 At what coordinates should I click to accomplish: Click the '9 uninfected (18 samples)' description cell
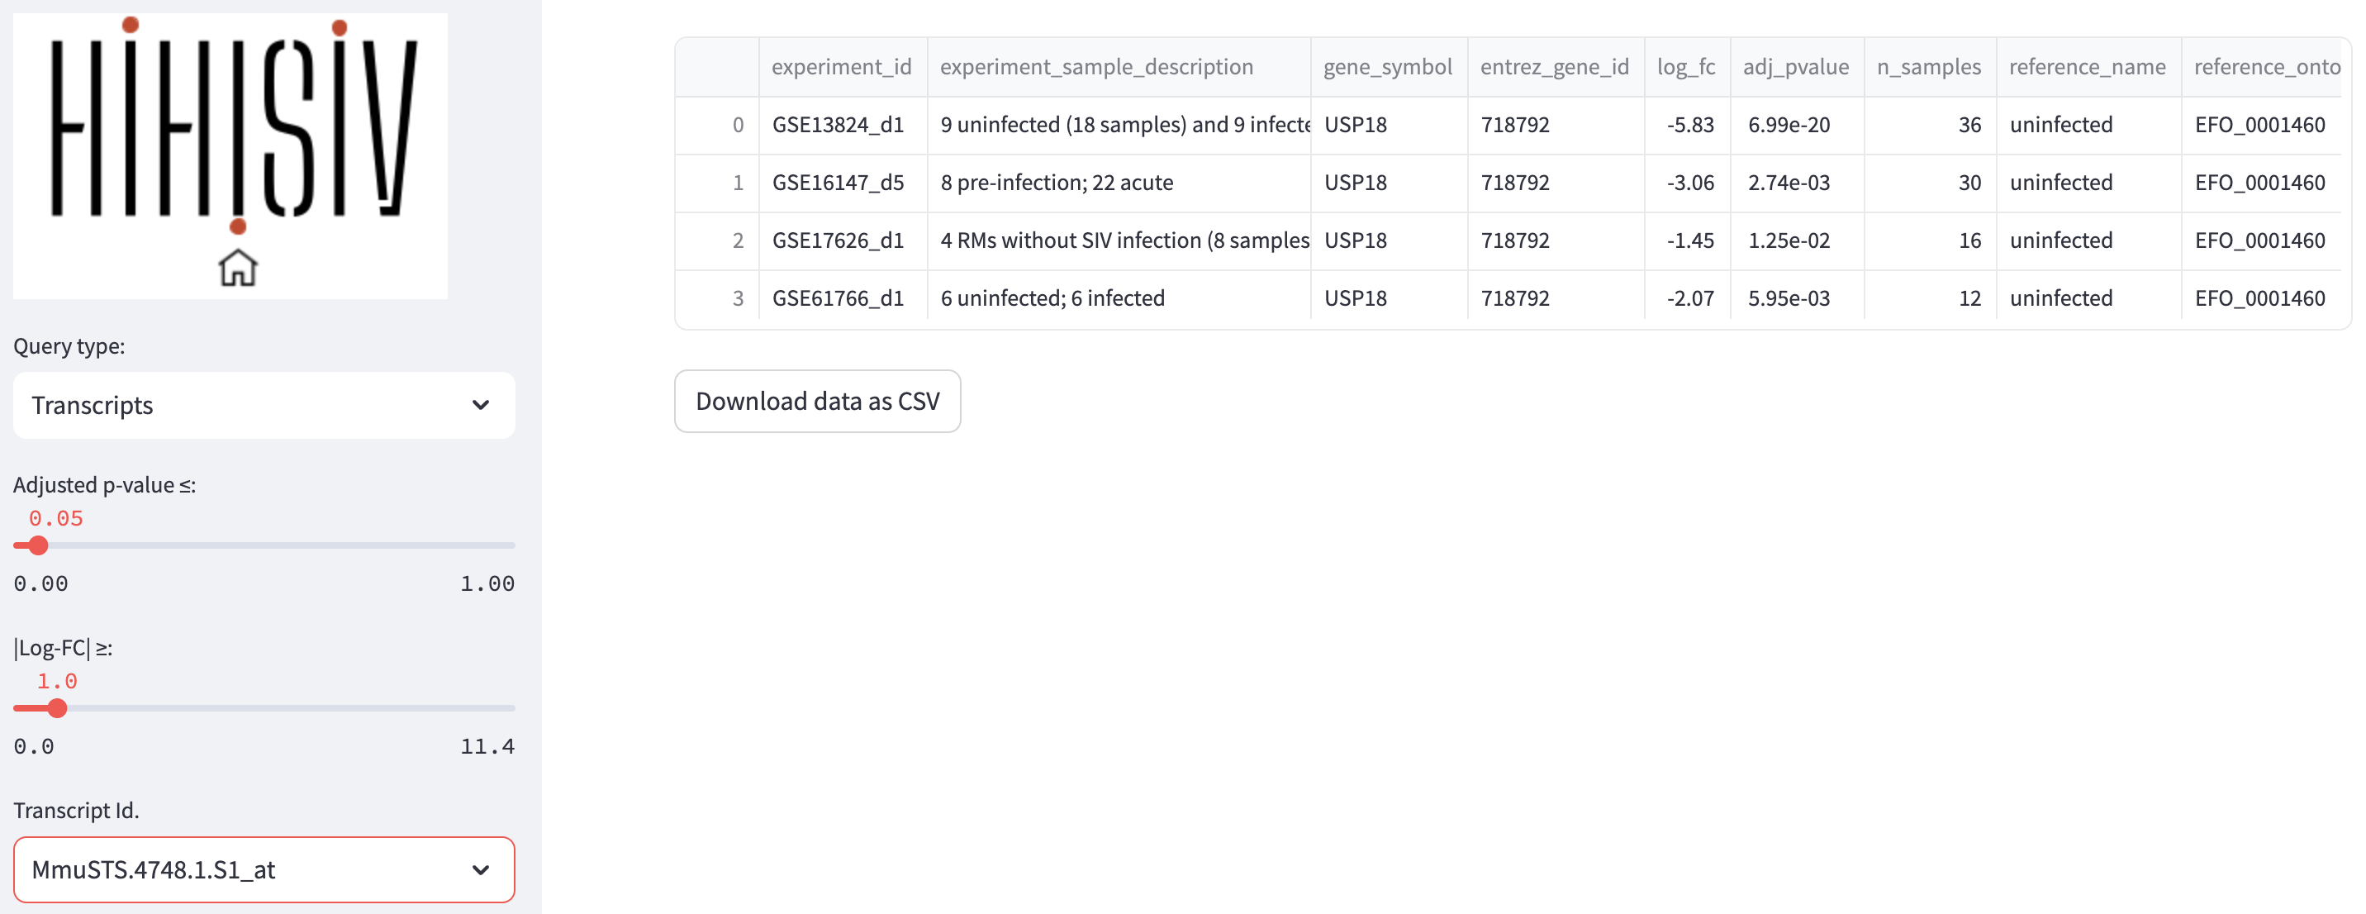point(1119,125)
